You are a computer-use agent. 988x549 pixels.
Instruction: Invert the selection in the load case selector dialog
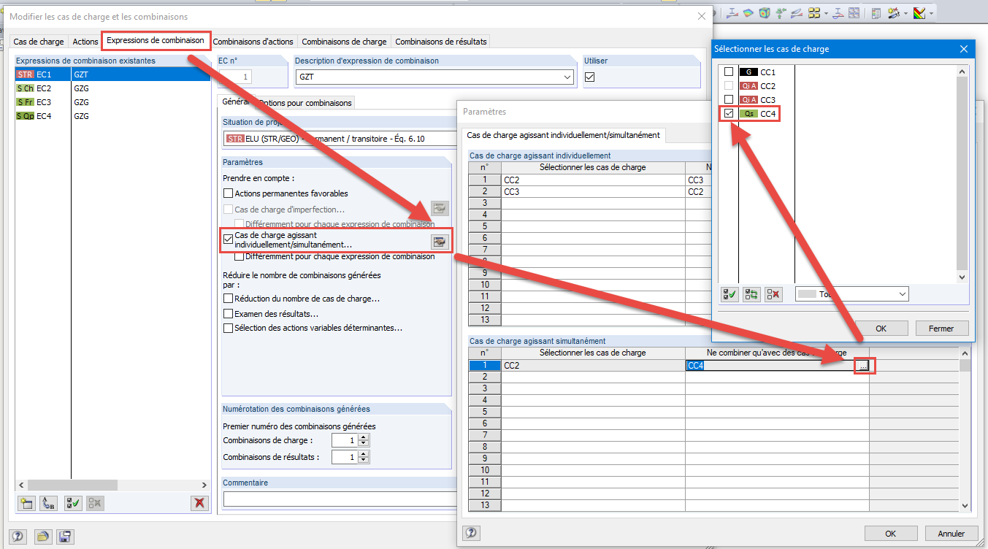coord(751,294)
